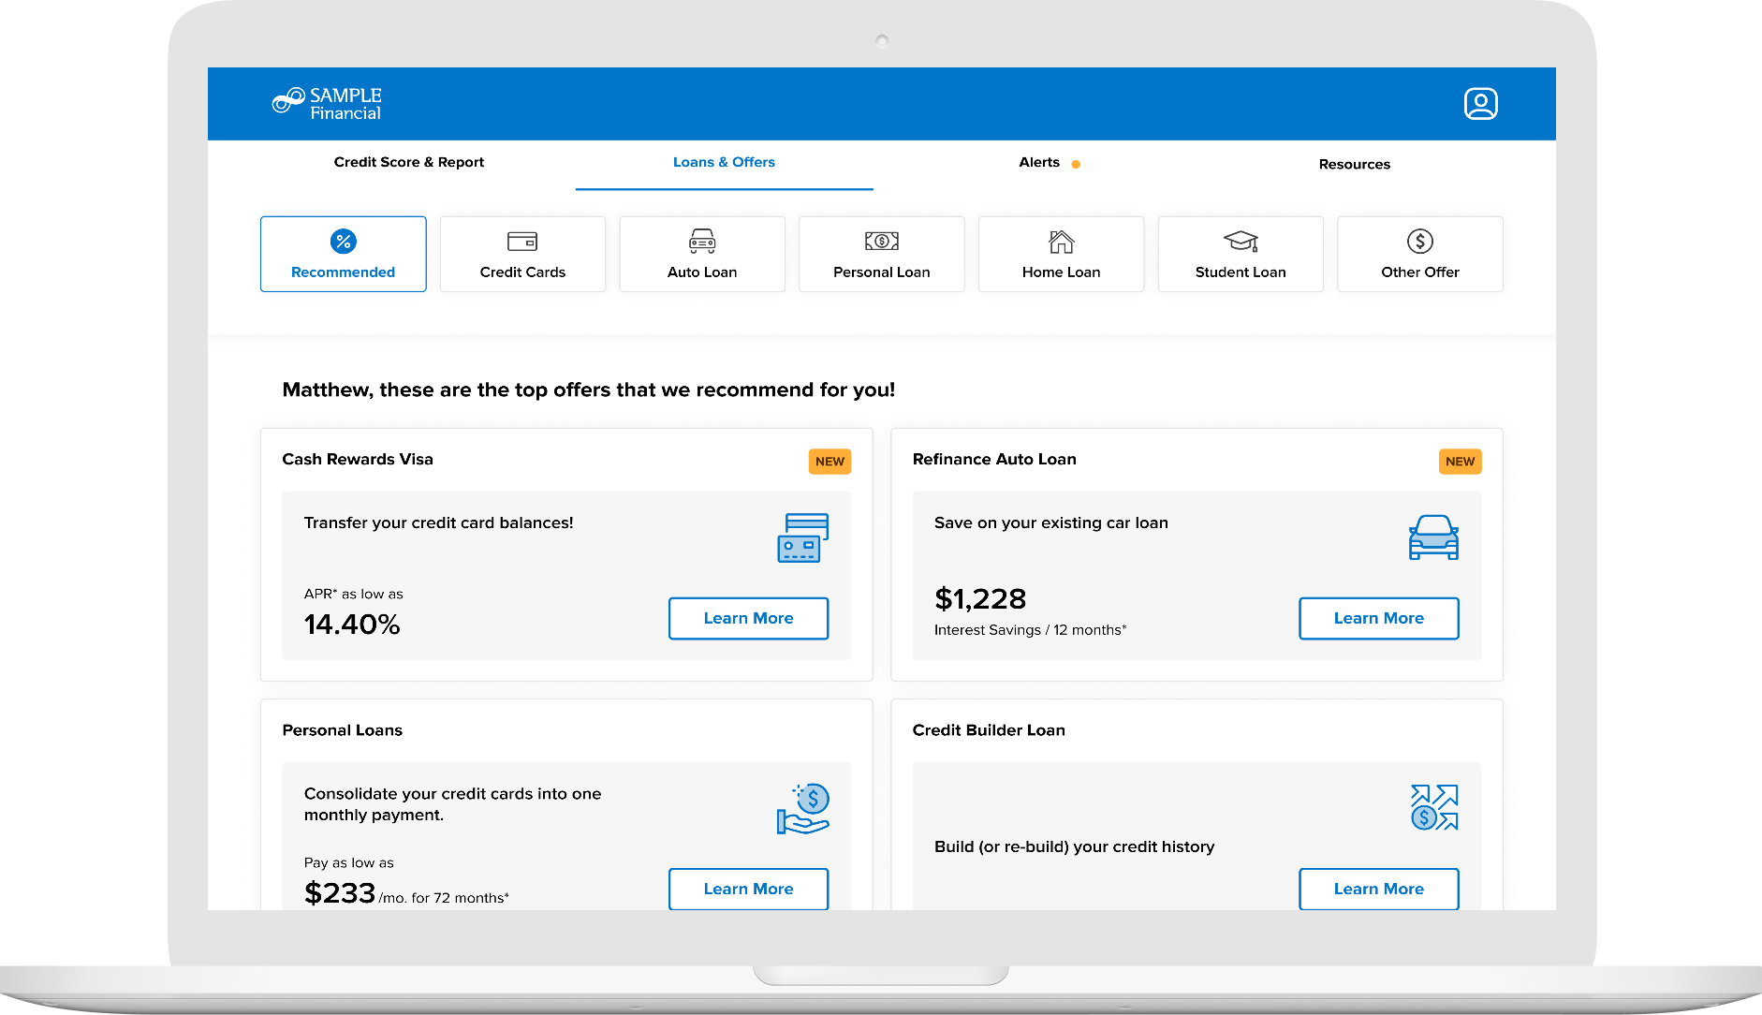
Task: Switch to Credit Score & Report tab
Action: tap(409, 162)
